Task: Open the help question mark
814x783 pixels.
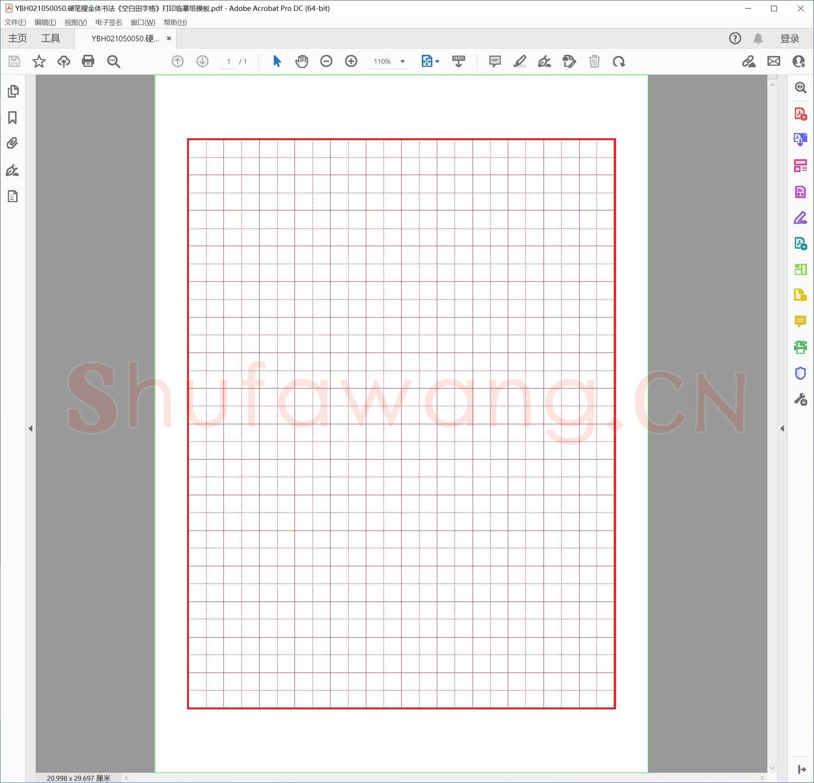Action: tap(735, 38)
